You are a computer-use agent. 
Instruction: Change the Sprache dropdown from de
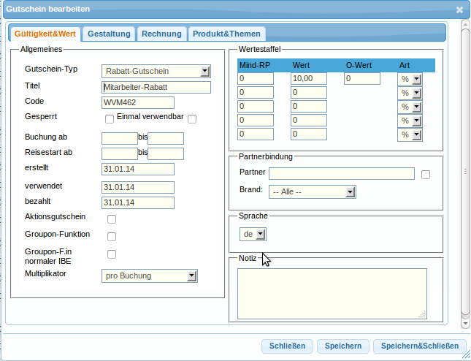coord(253,235)
